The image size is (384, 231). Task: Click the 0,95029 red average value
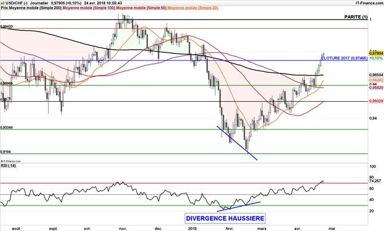point(376,101)
